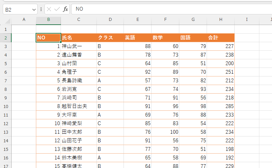
Task: Click the three-dot resize handle beside Name Box
Action: pos(41,9)
